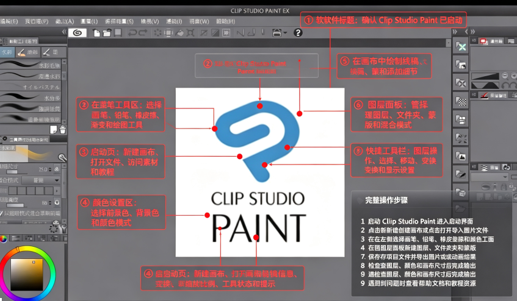Select the 濕濃水彩 brush preset
Image resolution: width=517 pixels, height=301 pixels.
click(x=31, y=76)
